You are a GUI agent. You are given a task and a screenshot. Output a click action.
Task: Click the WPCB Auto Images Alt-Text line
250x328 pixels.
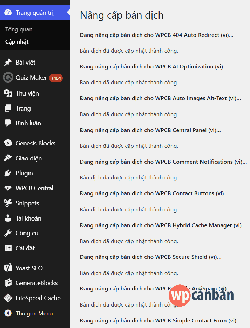click(160, 98)
